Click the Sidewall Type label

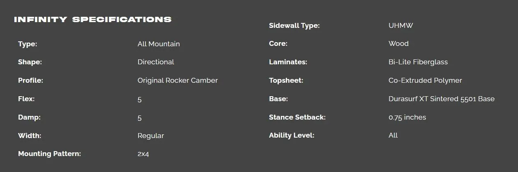(294, 26)
